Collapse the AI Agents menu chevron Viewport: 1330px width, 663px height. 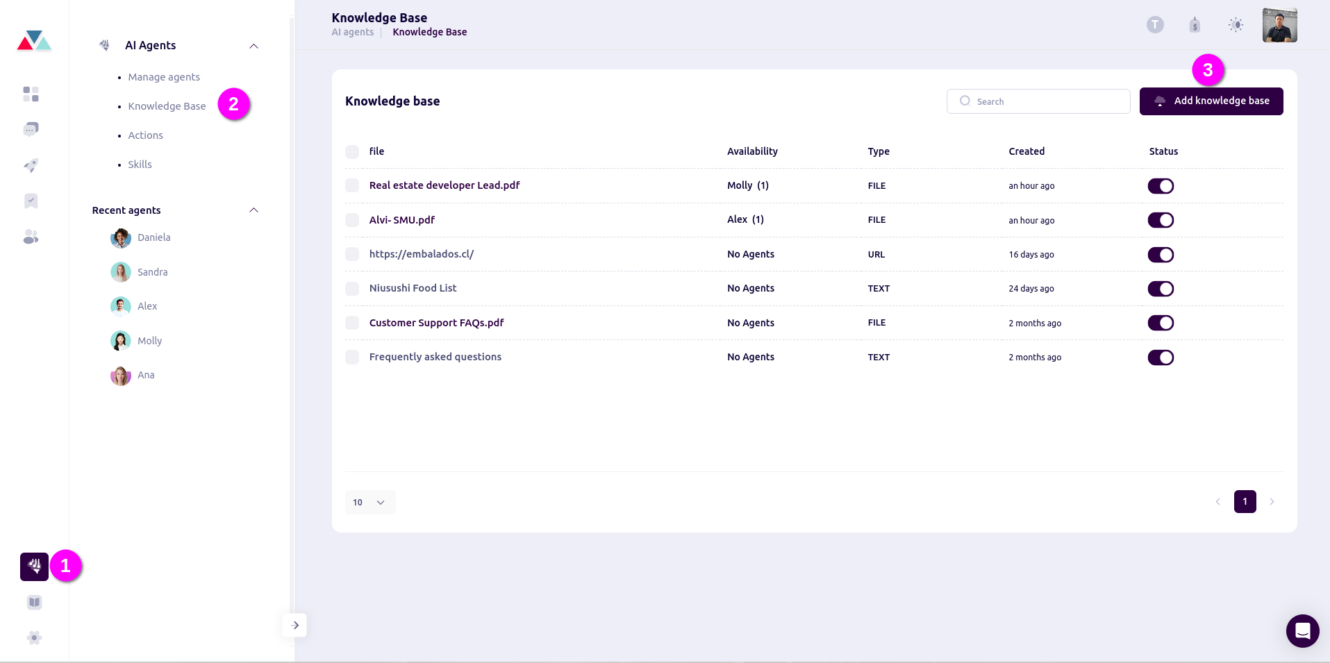click(x=253, y=46)
